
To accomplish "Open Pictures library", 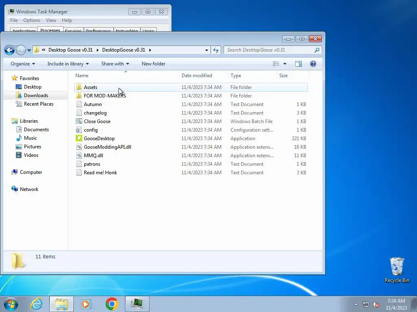I will [33, 146].
